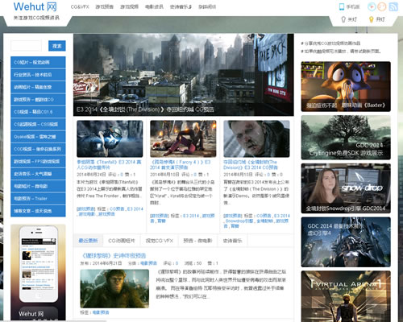This screenshot has height=322, width=403.
Task: Open the 游戏视频 top menu item
Action: coord(129,6)
